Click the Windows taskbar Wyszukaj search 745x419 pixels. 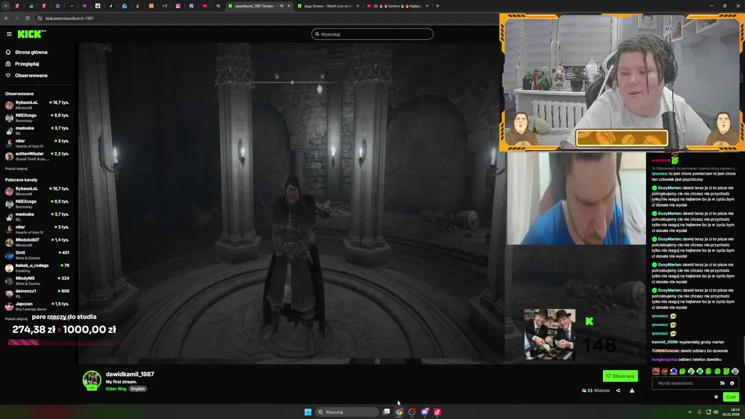click(348, 412)
